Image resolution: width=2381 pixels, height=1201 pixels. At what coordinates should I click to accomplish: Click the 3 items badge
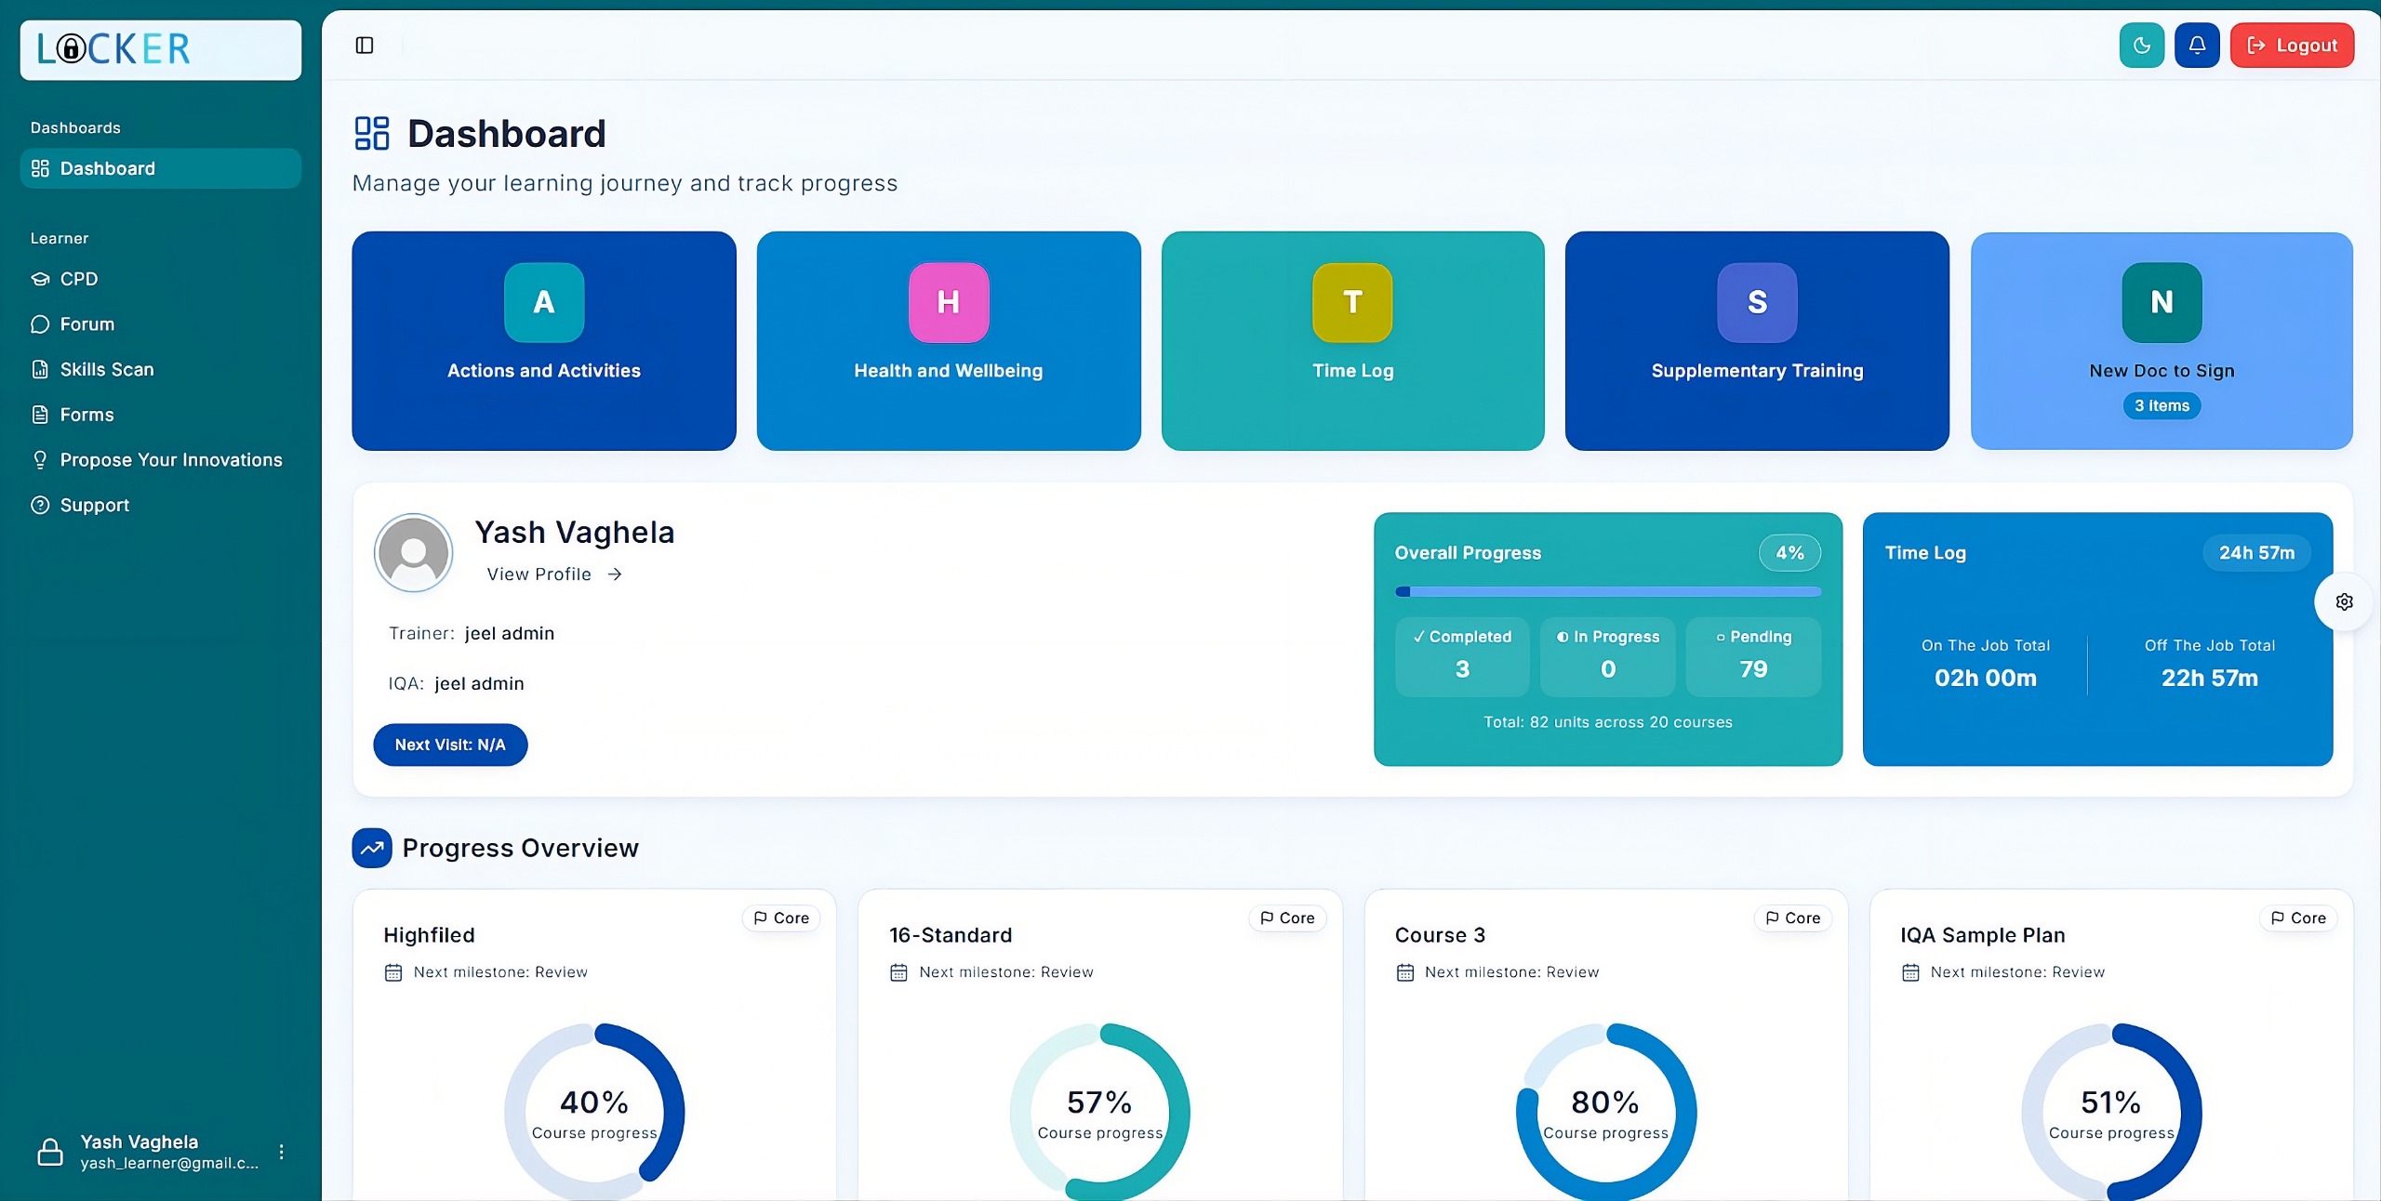click(2161, 405)
